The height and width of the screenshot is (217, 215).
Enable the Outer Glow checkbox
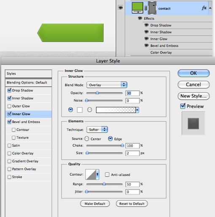pyautogui.click(x=9, y=106)
